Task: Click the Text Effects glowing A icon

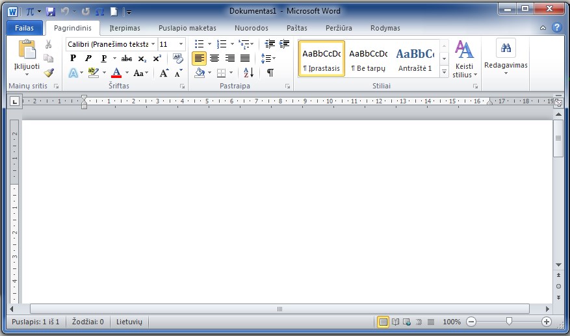Action: tap(73, 73)
